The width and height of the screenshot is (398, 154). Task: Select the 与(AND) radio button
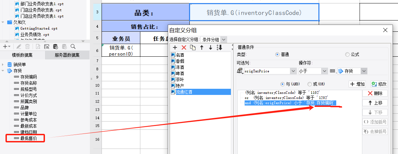pos(282,84)
